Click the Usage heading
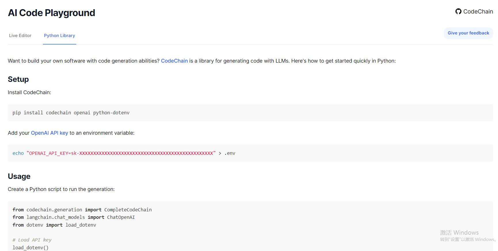The width and height of the screenshot is (498, 251). [19, 176]
